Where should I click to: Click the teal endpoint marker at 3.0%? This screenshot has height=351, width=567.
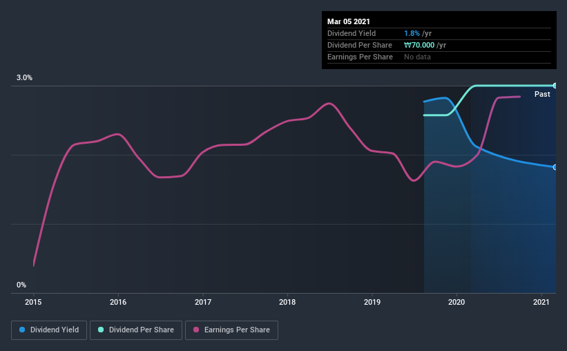(x=555, y=86)
